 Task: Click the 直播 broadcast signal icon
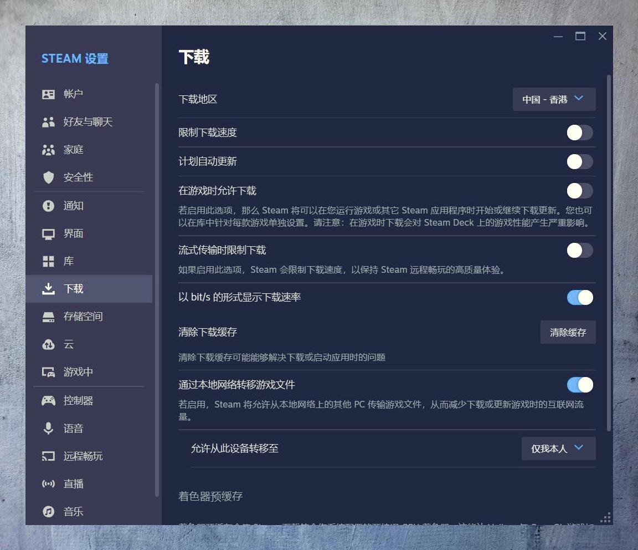click(x=48, y=484)
